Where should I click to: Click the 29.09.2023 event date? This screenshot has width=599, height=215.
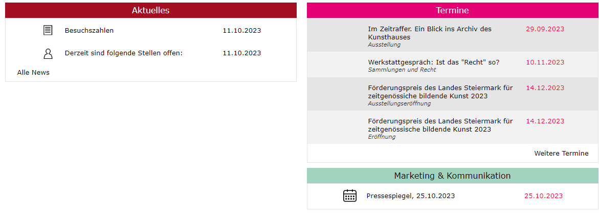pos(545,29)
